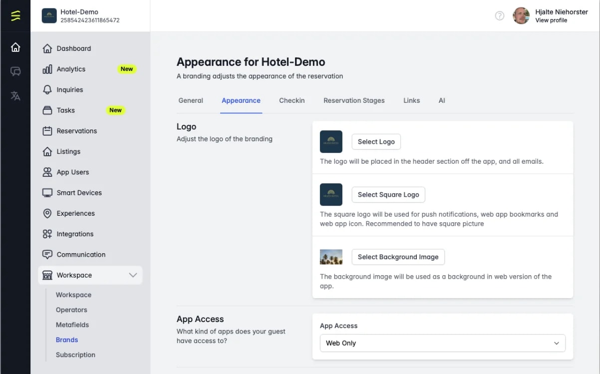This screenshot has height=374, width=600.
Task: Click the Select Square Logo button
Action: click(x=388, y=195)
